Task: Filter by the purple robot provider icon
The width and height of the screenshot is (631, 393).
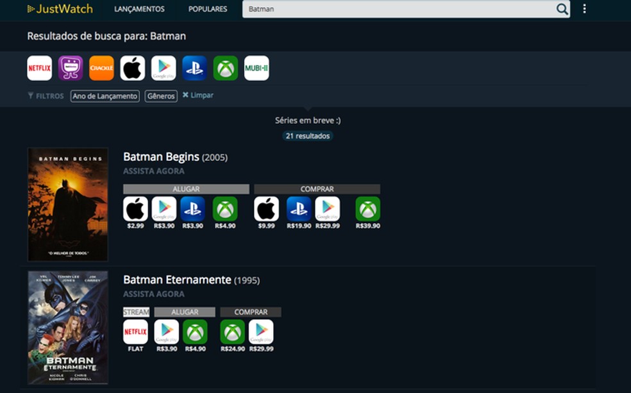Action: pyautogui.click(x=71, y=68)
